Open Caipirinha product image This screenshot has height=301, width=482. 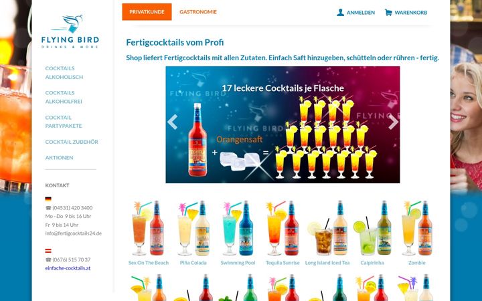(x=372, y=228)
